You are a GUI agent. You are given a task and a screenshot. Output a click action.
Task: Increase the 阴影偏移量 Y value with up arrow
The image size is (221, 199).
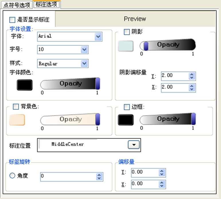[x=192, y=74]
